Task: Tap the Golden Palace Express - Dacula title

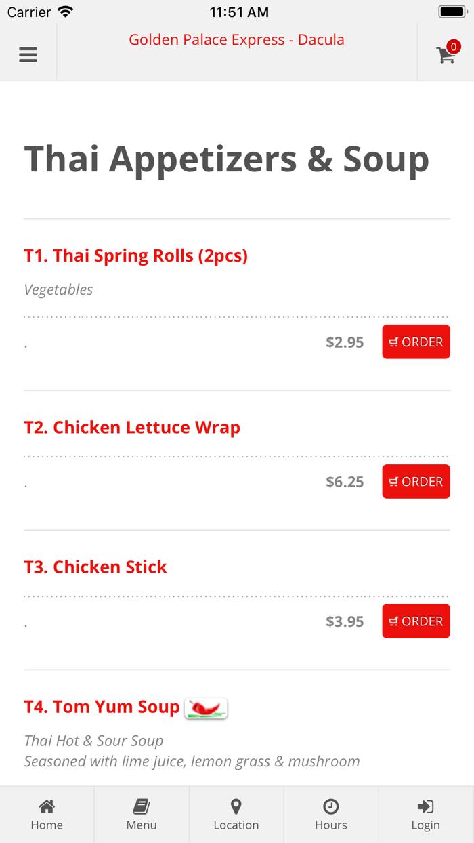Action: [x=236, y=40]
